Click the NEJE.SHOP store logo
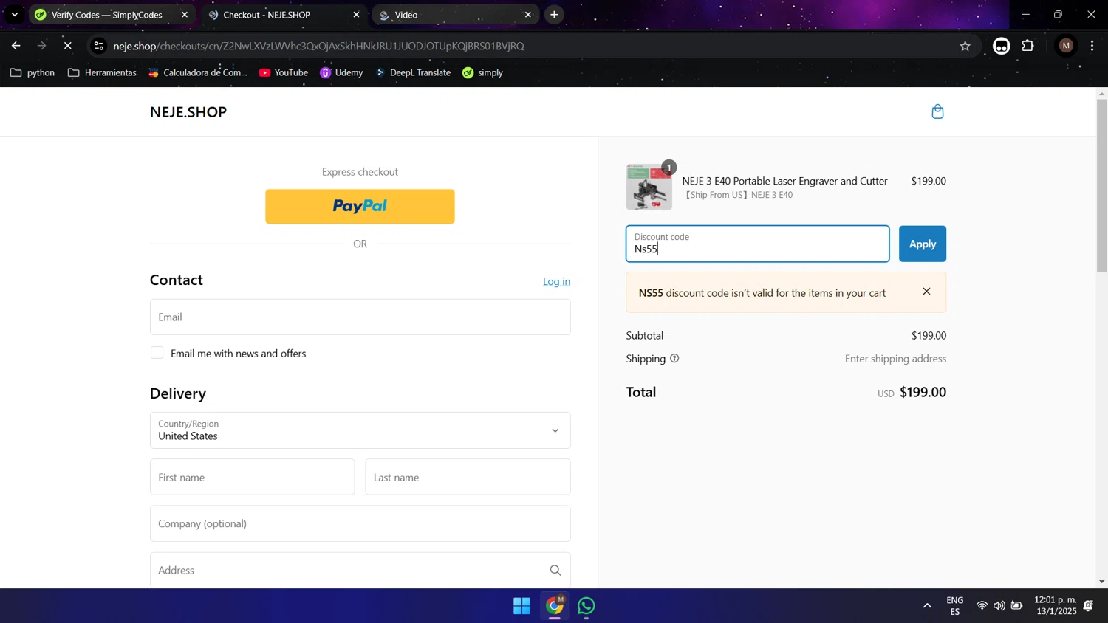Viewport: 1108px width, 623px height. tap(188, 112)
